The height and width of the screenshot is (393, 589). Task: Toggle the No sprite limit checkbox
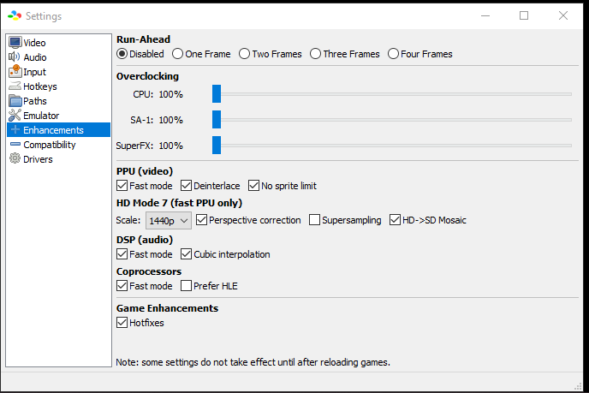tap(254, 186)
